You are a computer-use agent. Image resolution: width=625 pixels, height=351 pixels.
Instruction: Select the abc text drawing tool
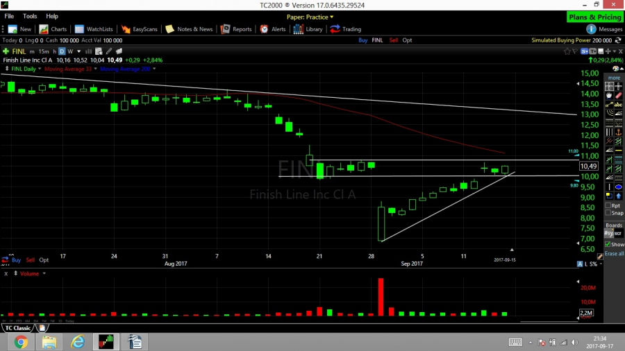click(x=618, y=105)
